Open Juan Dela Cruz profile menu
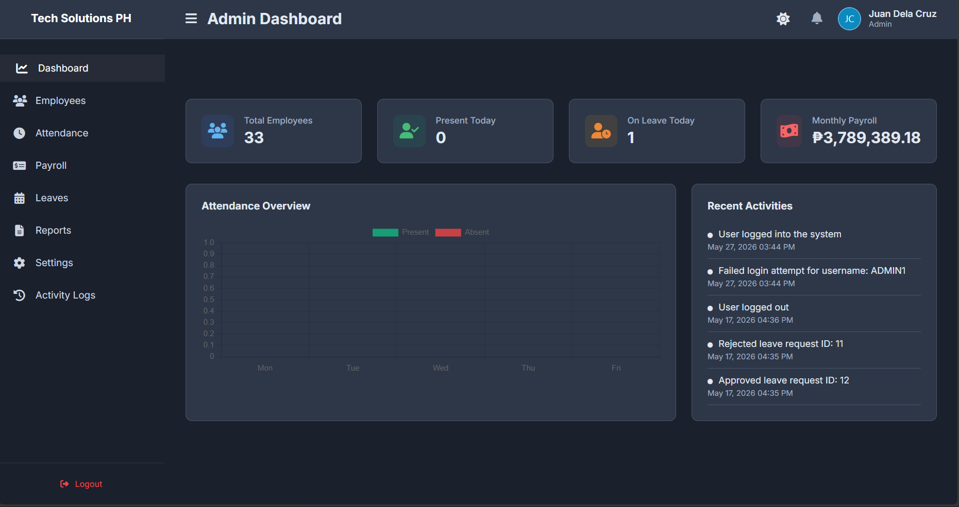Image resolution: width=959 pixels, height=507 pixels. [x=902, y=19]
